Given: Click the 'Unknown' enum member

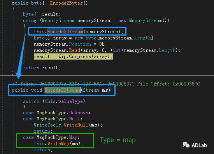Looking at the screenshot, I should point(79,113).
